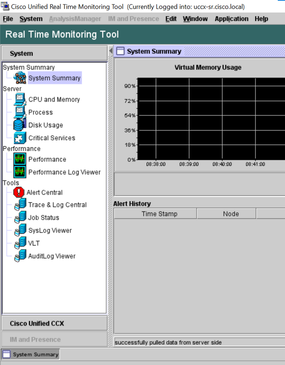
Task: Open the File menu
Action: click(x=8, y=19)
